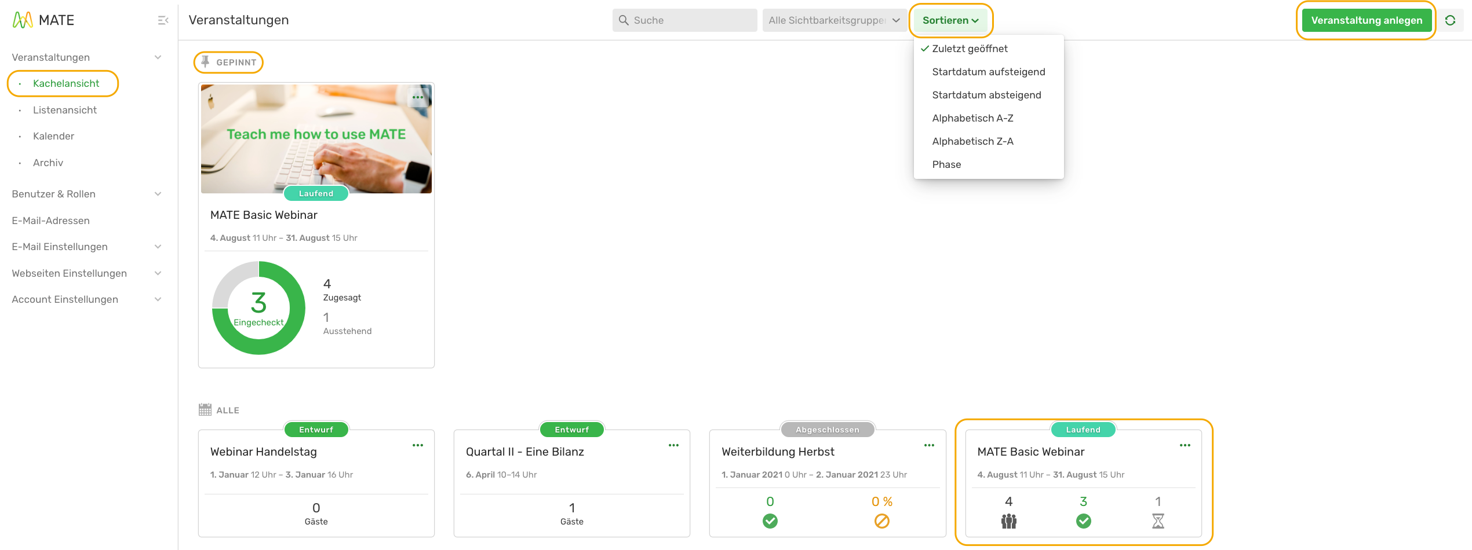Viewport: 1472px width, 550px height.
Task: Open Alle Sichtbarkeitsgruppen dropdown
Action: coord(835,20)
